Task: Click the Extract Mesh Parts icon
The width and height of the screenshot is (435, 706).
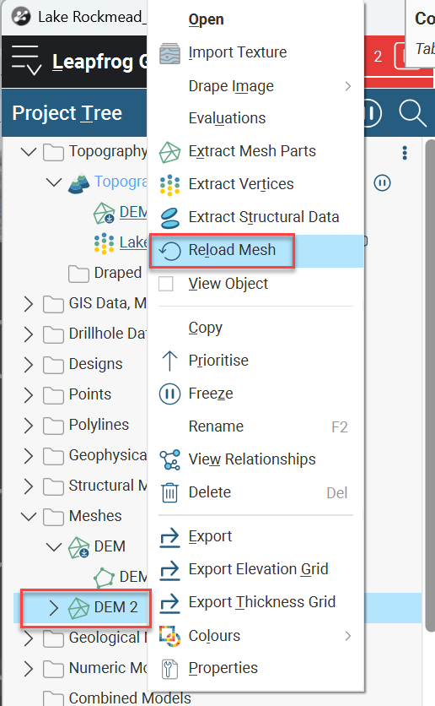Action: click(169, 152)
